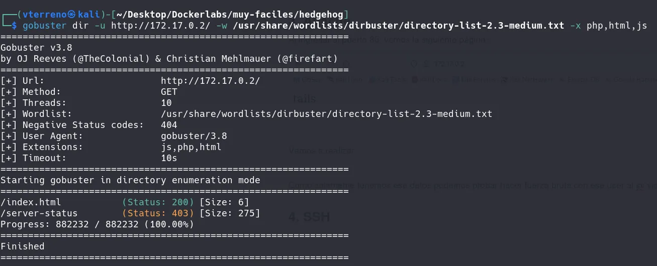Screen dimensions: 657x266
Task: Click the Threads value 10
Action: (x=166, y=103)
